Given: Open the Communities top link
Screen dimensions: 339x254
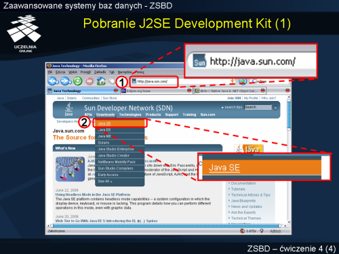Looking at the screenshot, I should [x=91, y=98].
